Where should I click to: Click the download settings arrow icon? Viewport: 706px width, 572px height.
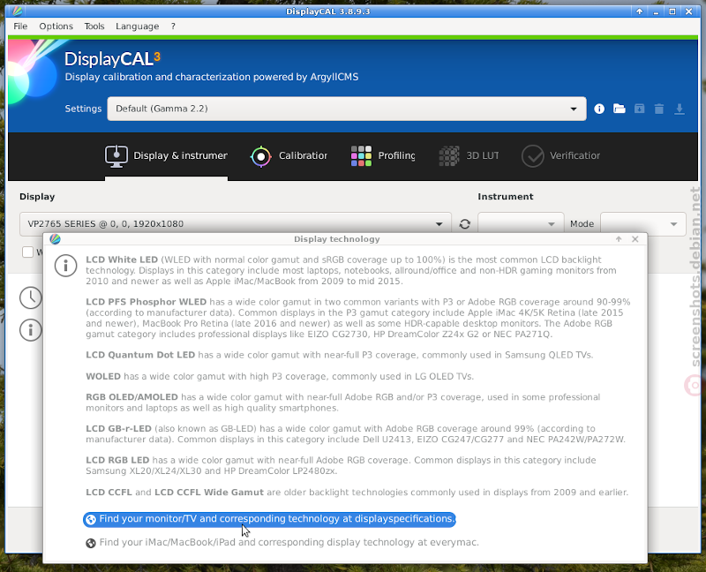(679, 109)
